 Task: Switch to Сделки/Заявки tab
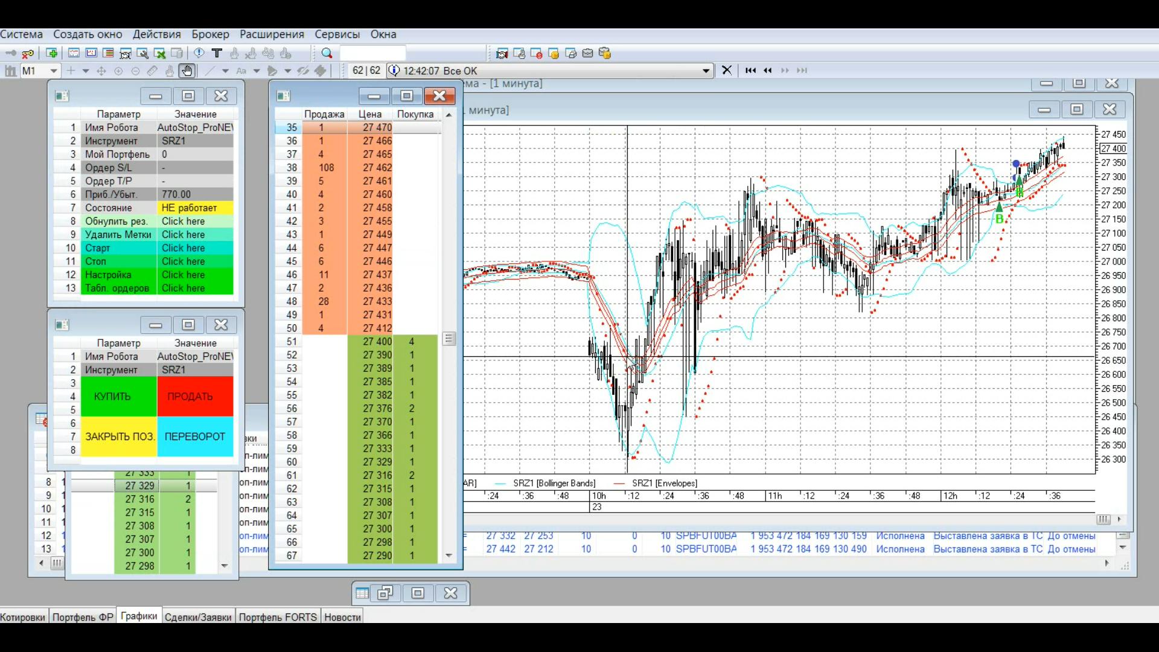[198, 617]
